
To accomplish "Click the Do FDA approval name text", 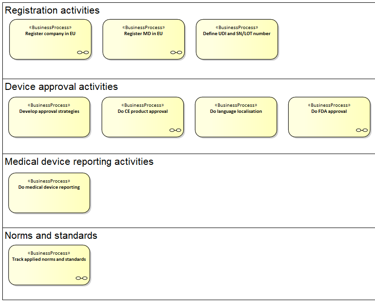I will coord(329,111).
